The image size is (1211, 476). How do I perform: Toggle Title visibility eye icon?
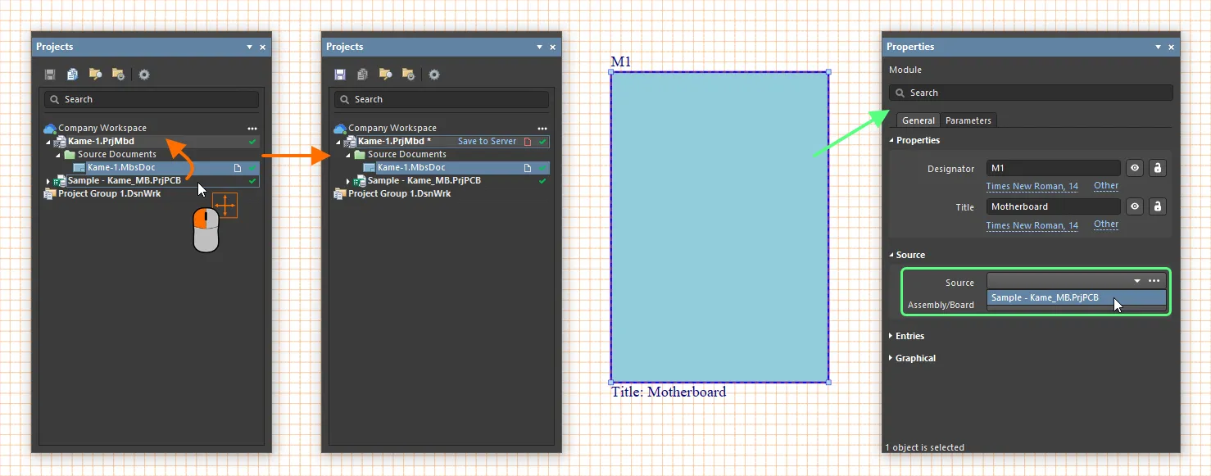[1135, 206]
